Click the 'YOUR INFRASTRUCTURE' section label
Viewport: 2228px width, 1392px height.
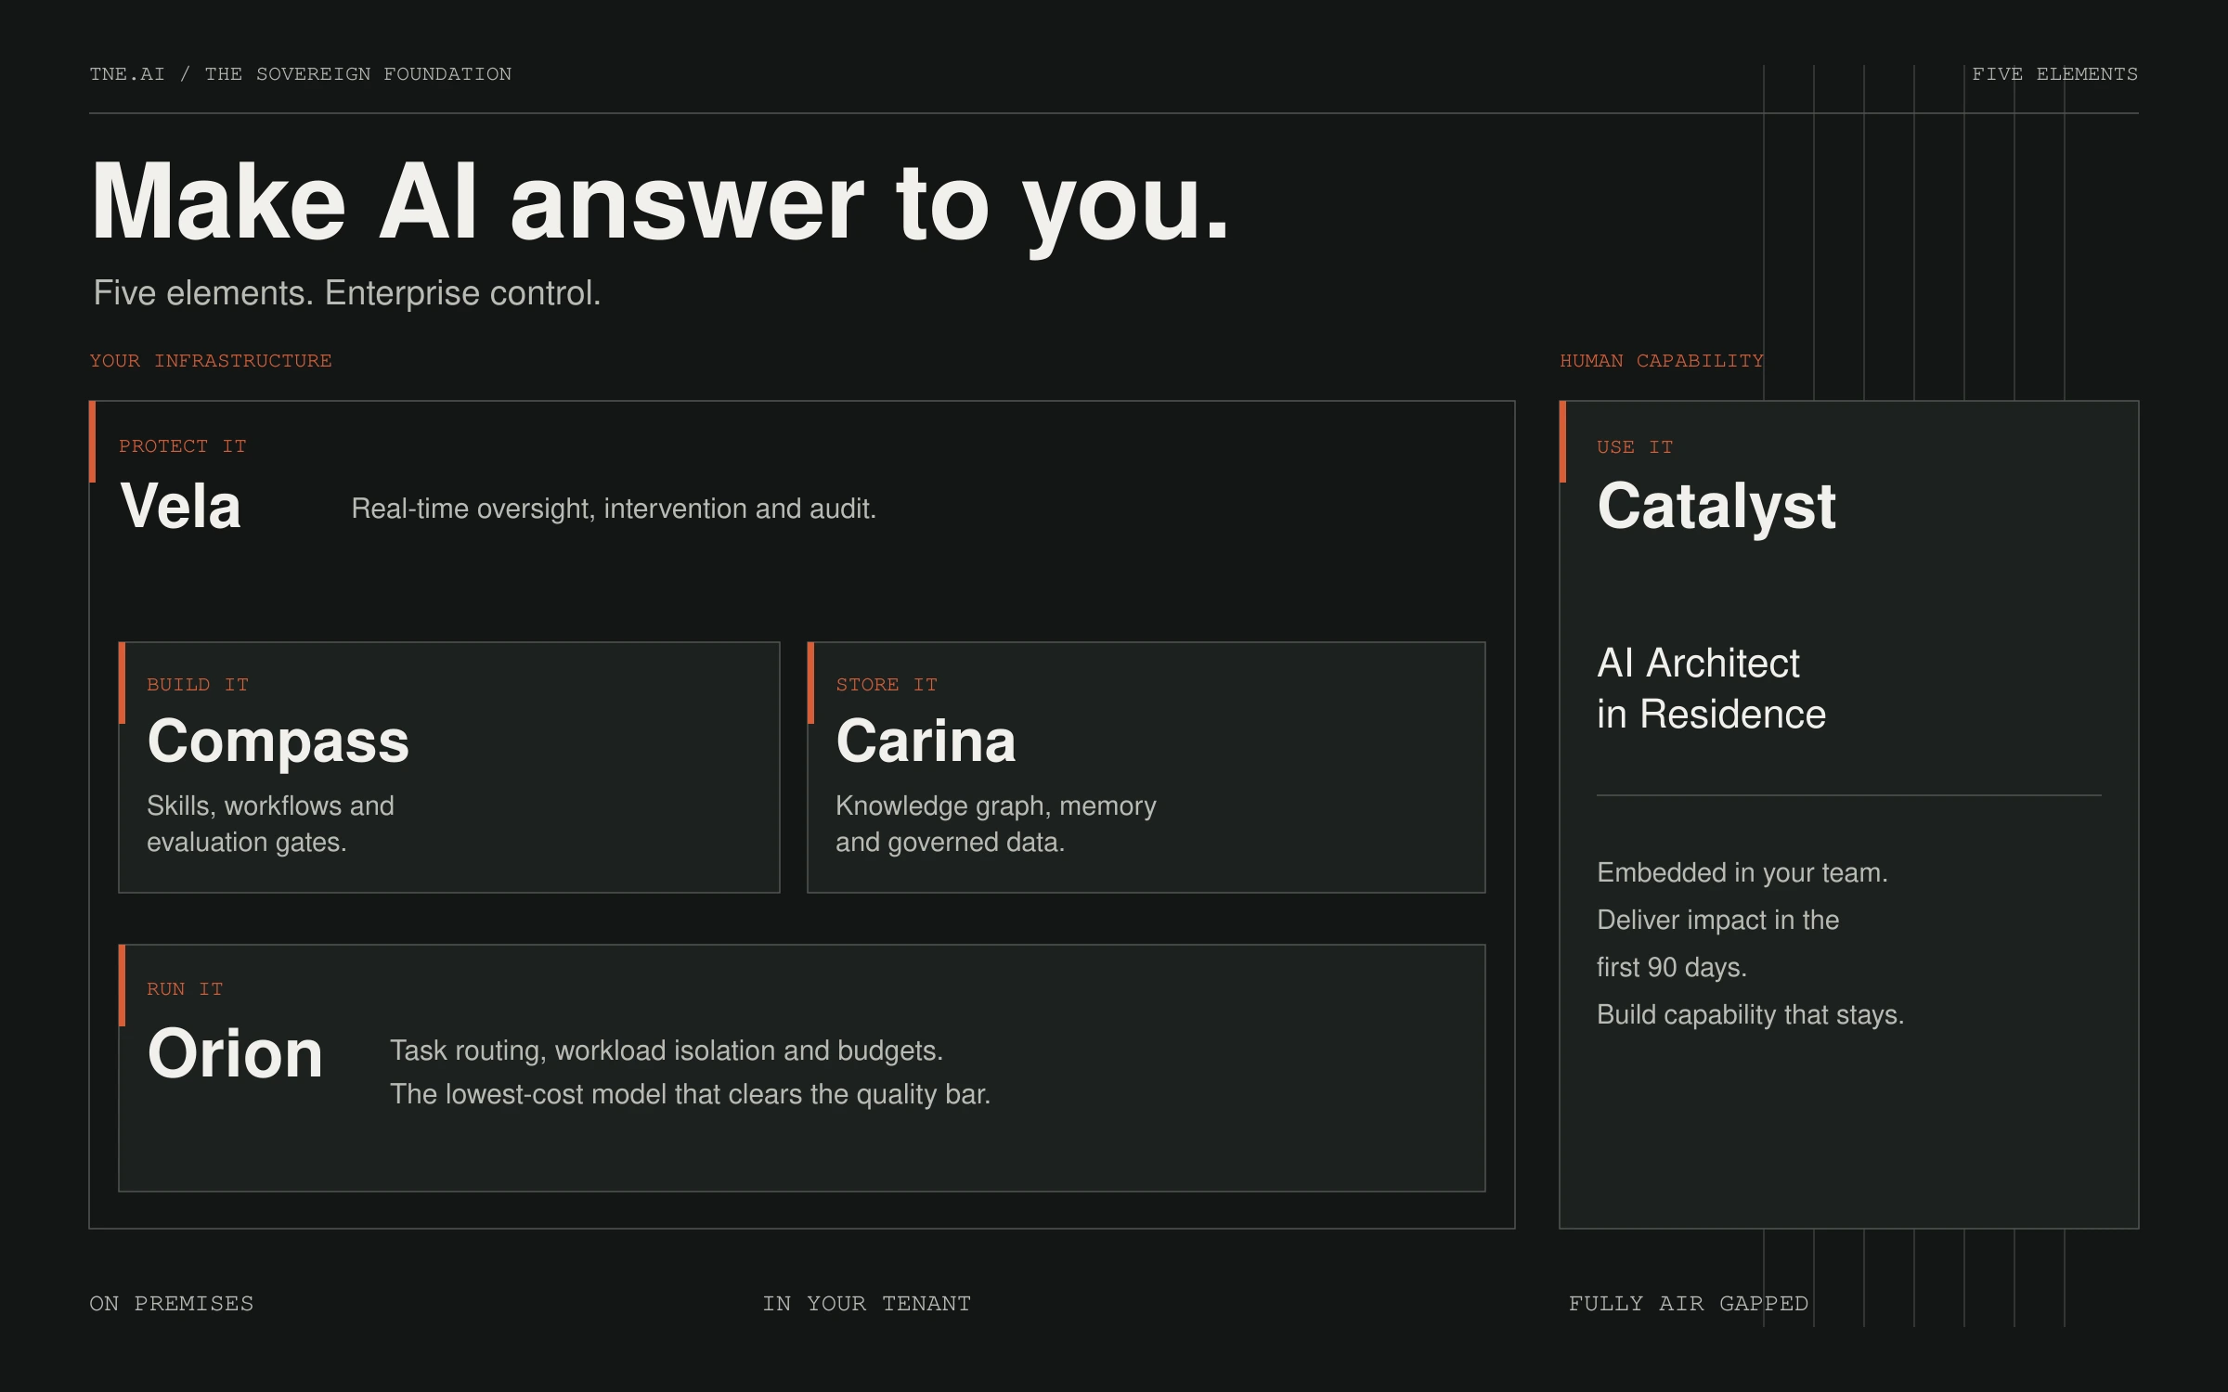click(211, 361)
